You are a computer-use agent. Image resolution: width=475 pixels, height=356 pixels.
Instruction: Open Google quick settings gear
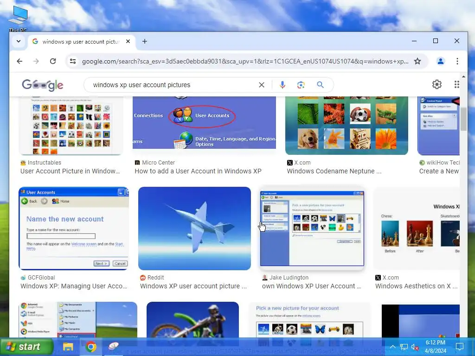click(x=437, y=84)
